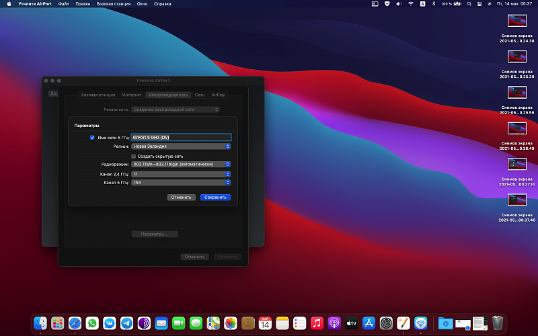
Task: Open Safari browser from the Dock
Action: [x=75, y=323]
